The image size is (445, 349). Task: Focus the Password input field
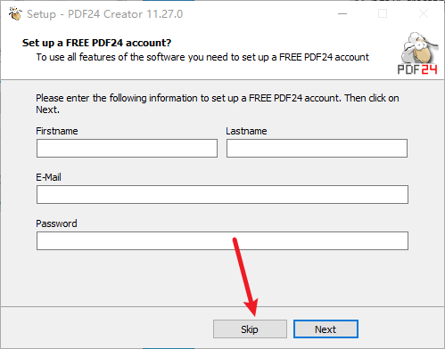(222, 240)
